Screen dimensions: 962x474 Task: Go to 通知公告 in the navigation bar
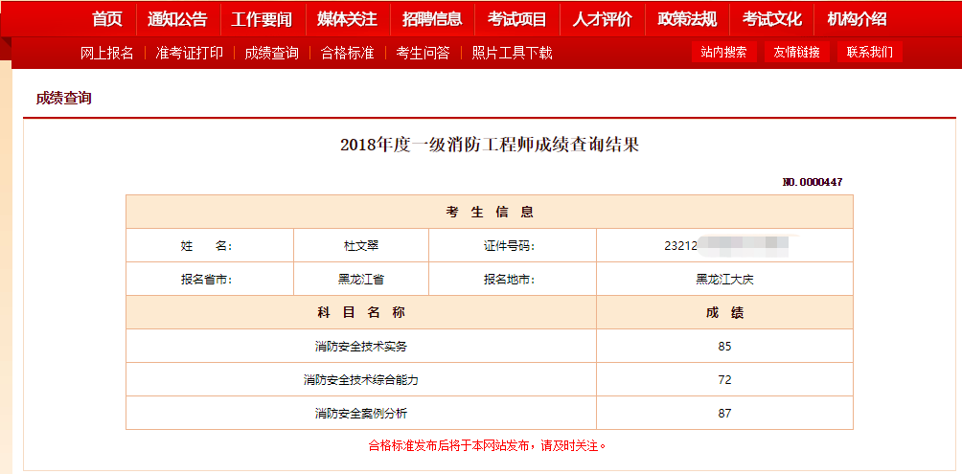pos(177,19)
